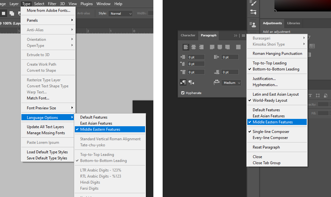Open the Paragraph panel flyout menu icon
Viewport: 331px width, 197px height.
[x=243, y=36]
